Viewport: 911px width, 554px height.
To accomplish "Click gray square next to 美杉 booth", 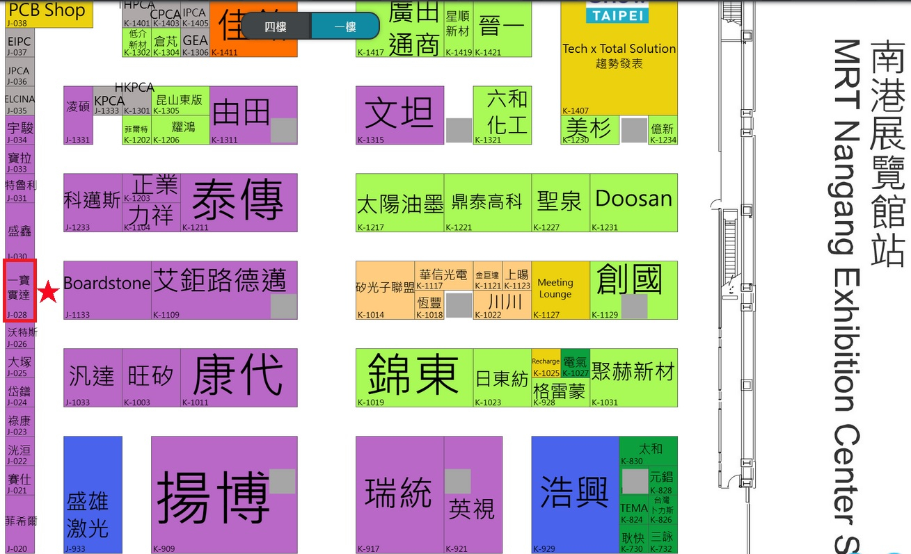I will coord(633,131).
